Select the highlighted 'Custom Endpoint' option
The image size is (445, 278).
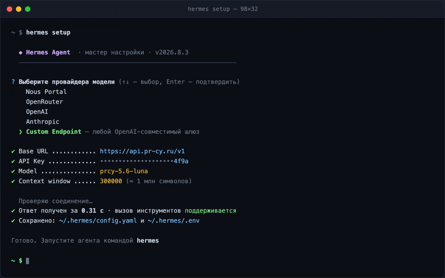[54, 132]
